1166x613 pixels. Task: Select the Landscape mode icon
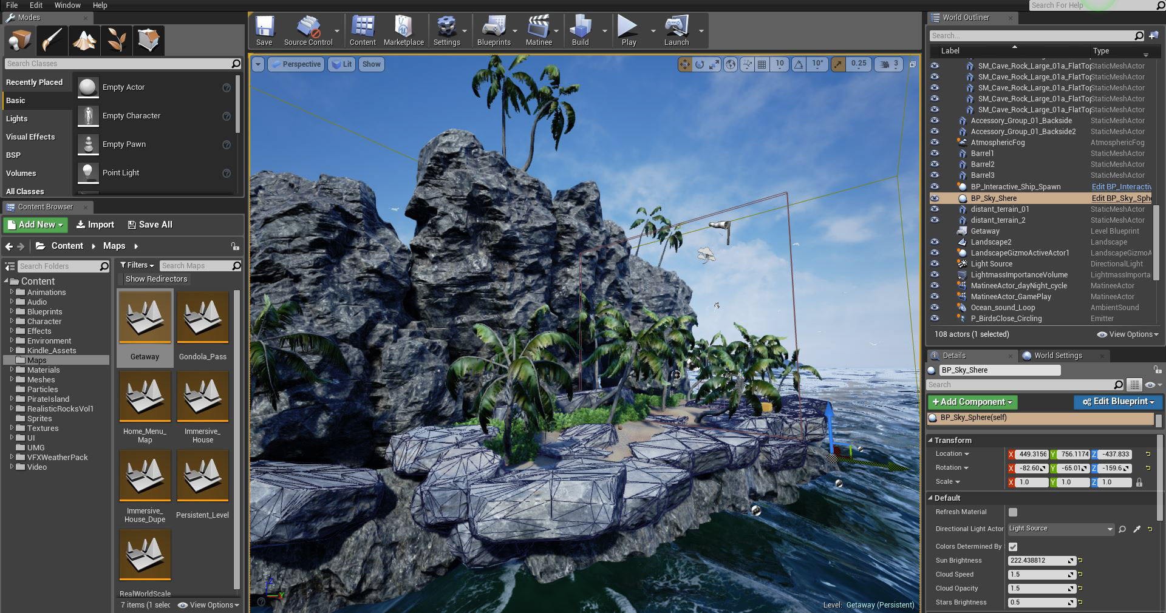(x=84, y=41)
